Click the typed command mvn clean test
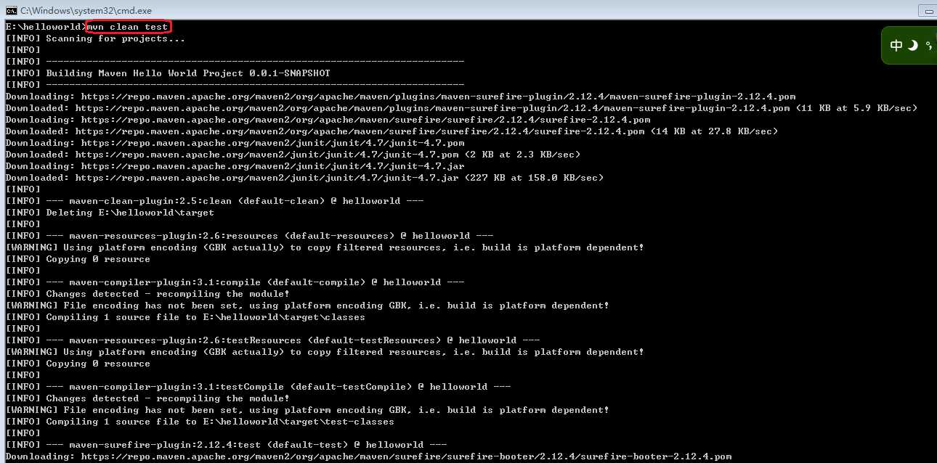Screen dimensions: 937x463 pyautogui.click(x=128, y=27)
